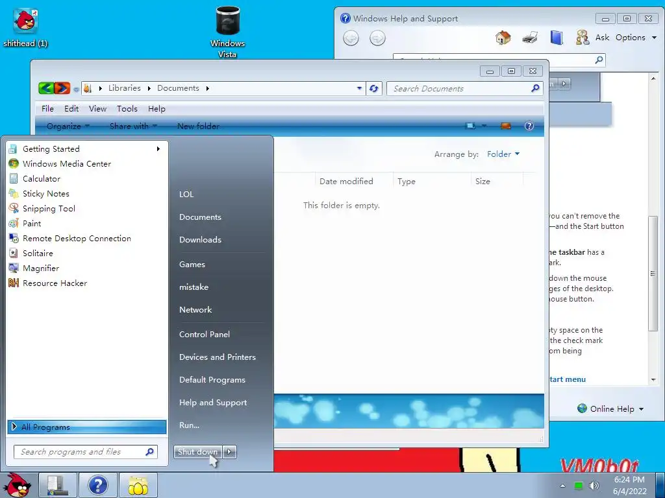
Task: Open Downloads from Start menu
Action: [x=200, y=240]
